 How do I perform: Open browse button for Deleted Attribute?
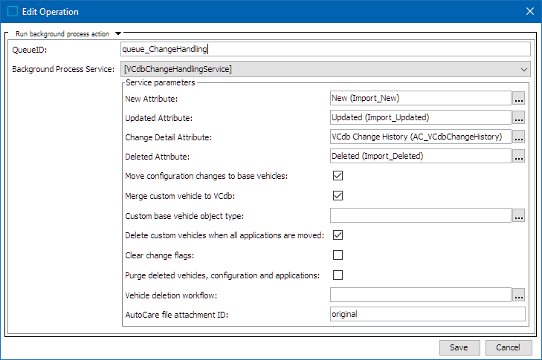[x=518, y=157]
